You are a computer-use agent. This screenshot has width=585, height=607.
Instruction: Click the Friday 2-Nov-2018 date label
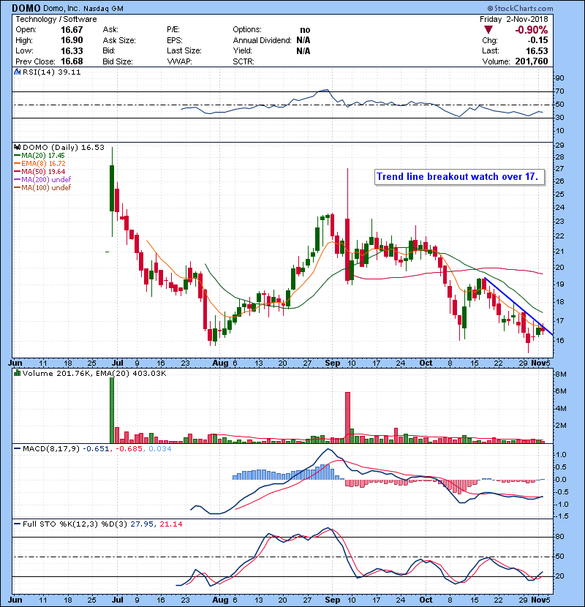514,19
